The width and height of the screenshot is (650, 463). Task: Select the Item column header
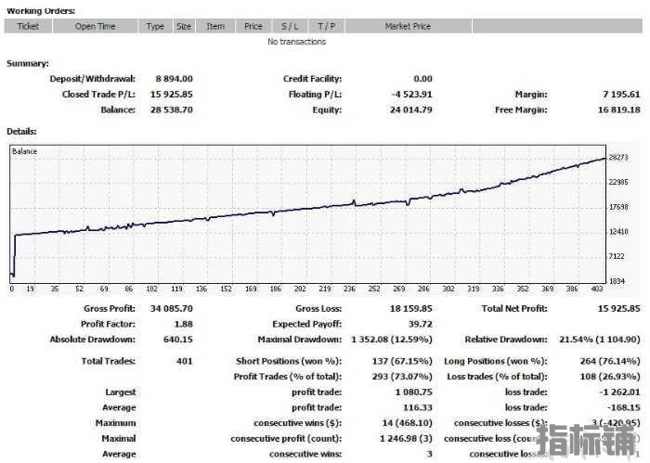[215, 26]
